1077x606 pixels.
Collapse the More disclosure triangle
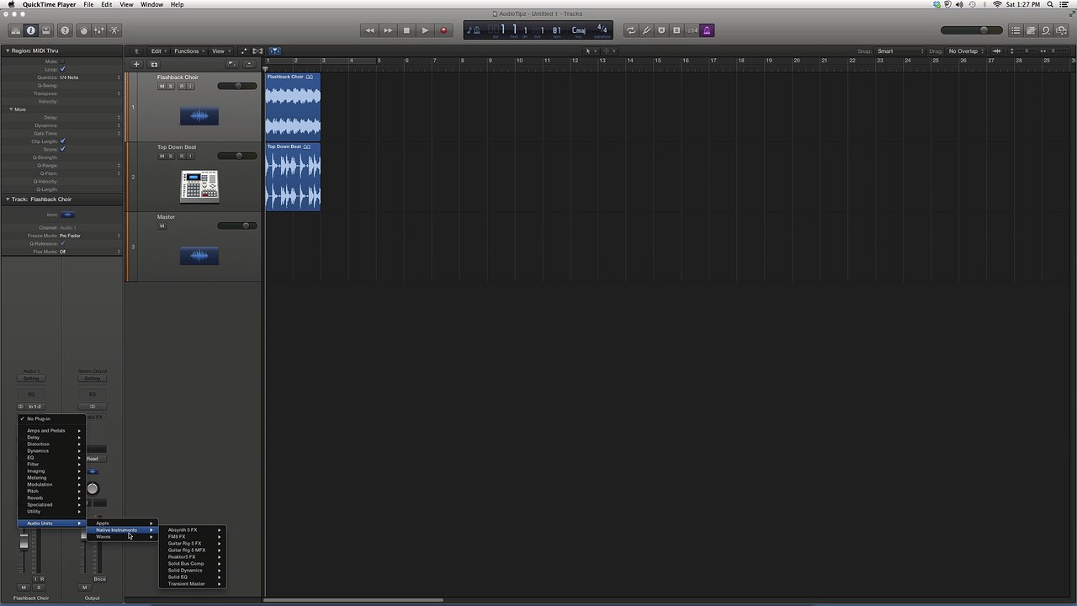coord(11,109)
